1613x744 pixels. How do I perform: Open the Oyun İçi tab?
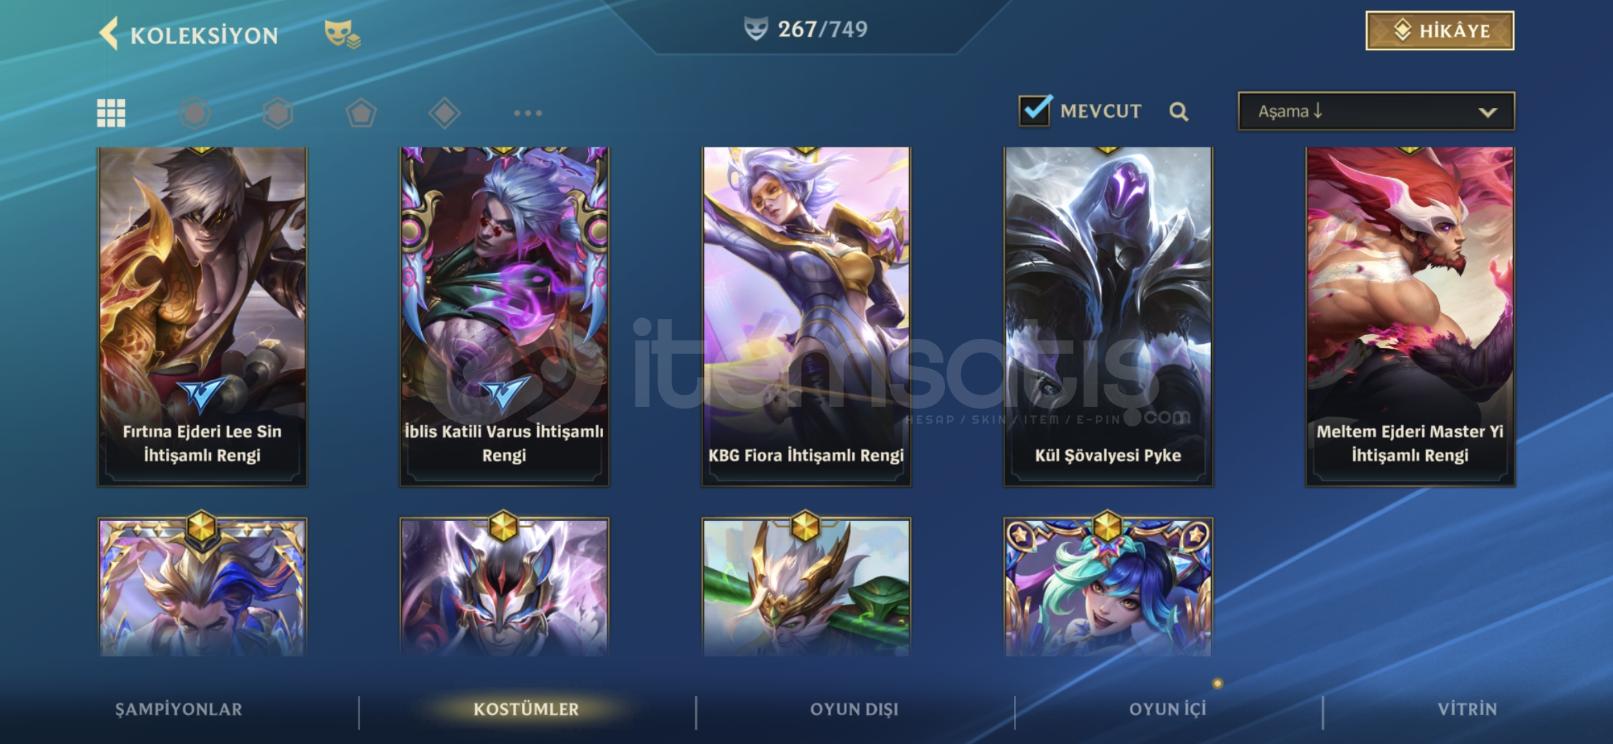[x=1168, y=710]
